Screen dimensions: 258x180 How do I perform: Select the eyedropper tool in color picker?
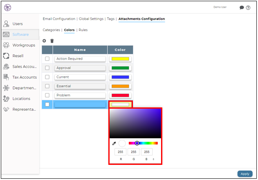(114, 144)
